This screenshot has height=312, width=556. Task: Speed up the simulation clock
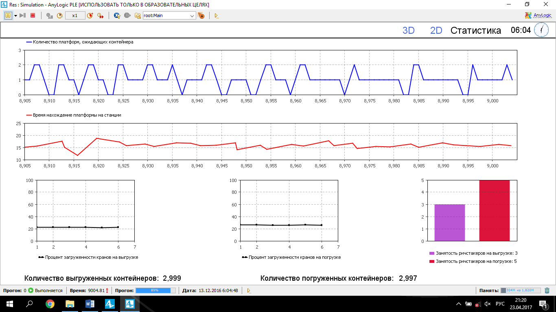pyautogui.click(x=90, y=15)
